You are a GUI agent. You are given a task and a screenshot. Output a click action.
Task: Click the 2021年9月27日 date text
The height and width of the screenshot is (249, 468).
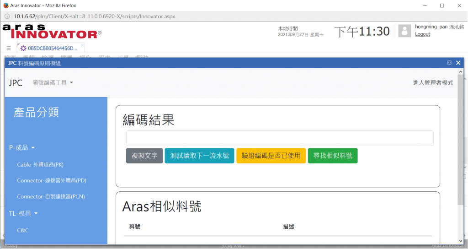tap(293, 35)
